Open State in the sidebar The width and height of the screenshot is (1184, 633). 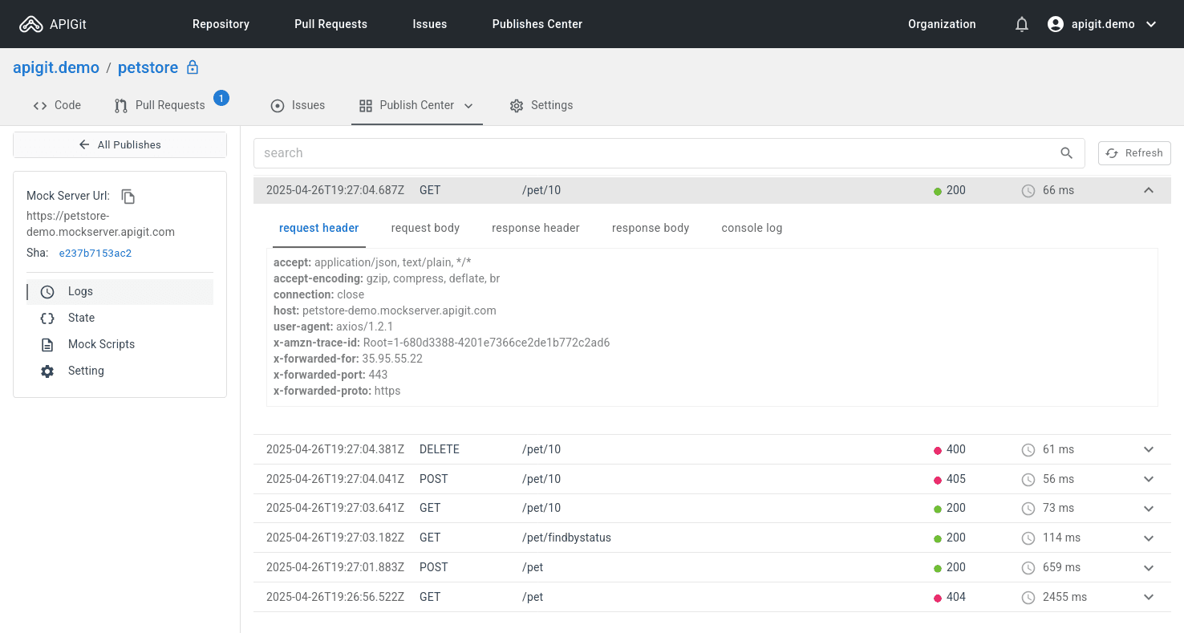point(120,318)
